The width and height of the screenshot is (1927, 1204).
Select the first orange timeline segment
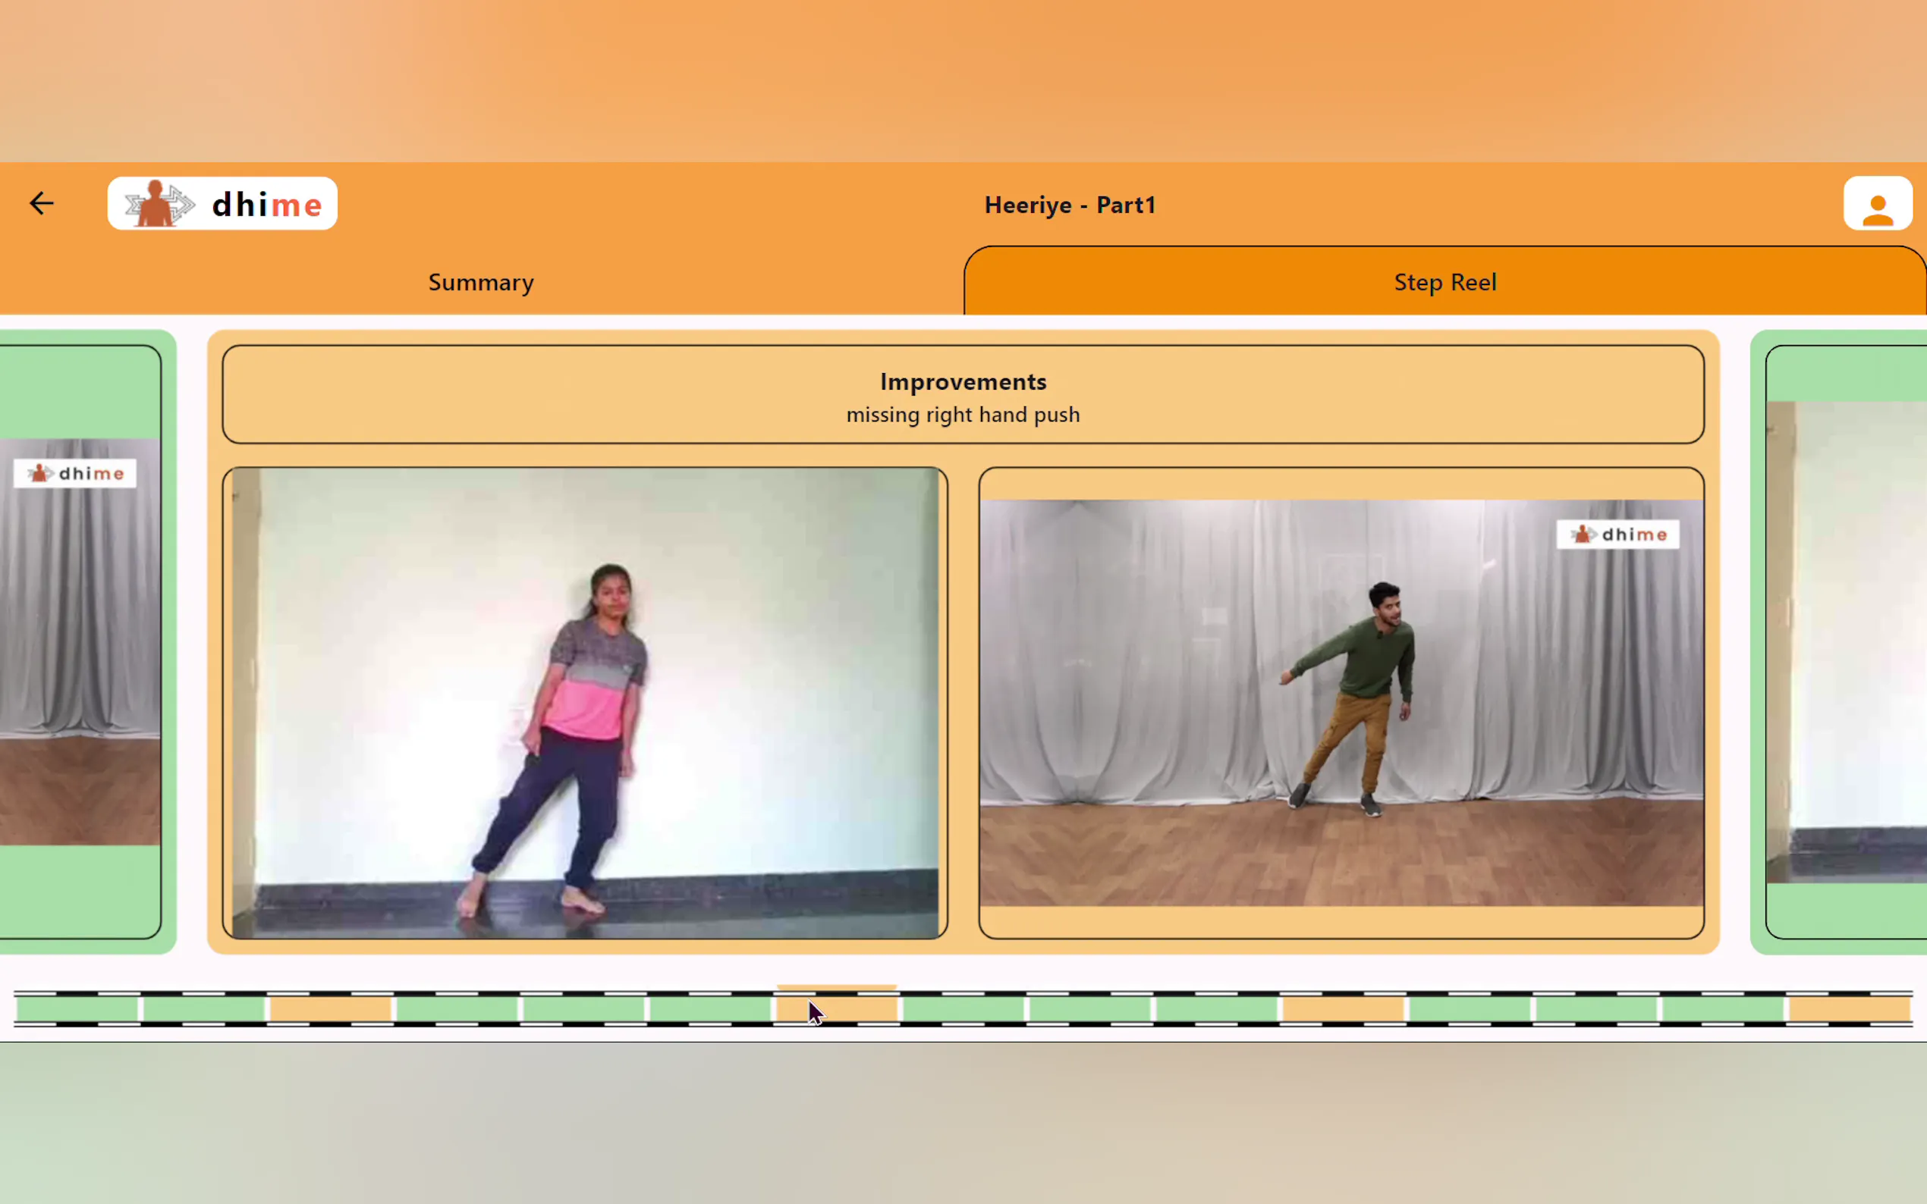point(331,1010)
